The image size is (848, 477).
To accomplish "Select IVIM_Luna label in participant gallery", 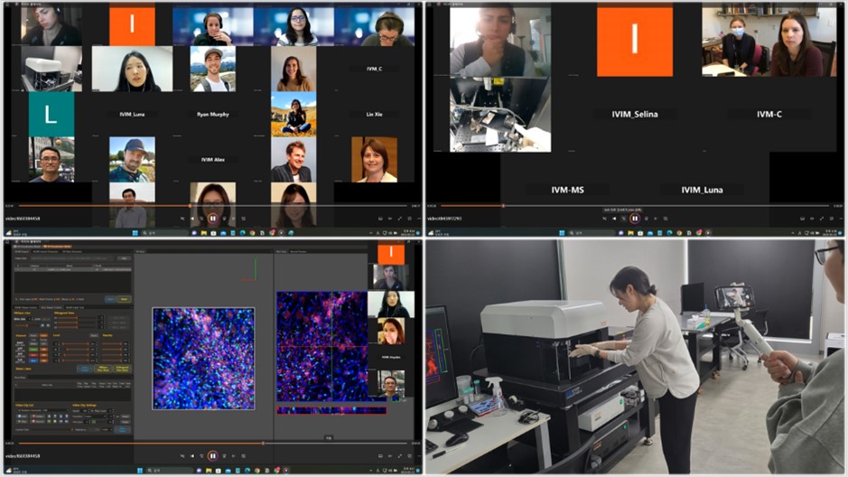I will pos(132,114).
